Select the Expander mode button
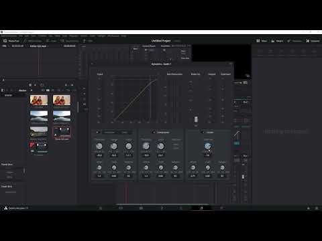 tap(109, 133)
